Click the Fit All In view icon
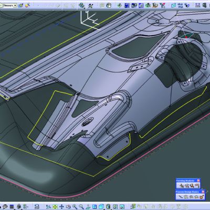The image size is (210, 210). click(x=55, y=207)
